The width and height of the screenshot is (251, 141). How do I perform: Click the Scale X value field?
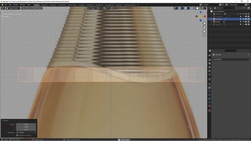tap(26, 125)
